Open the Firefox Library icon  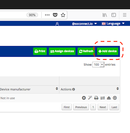[105, 15]
